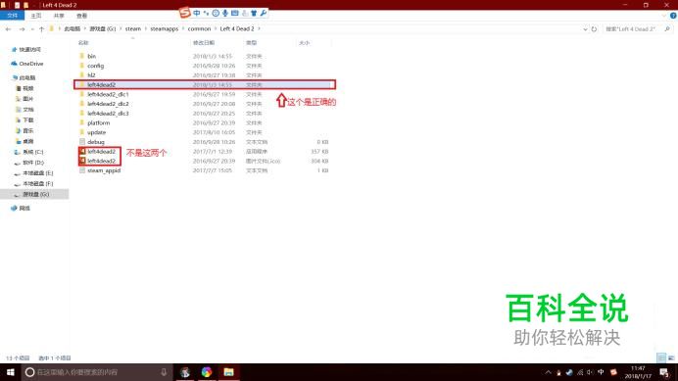
Task: Sort by the 大小 column header
Action: 305,43
